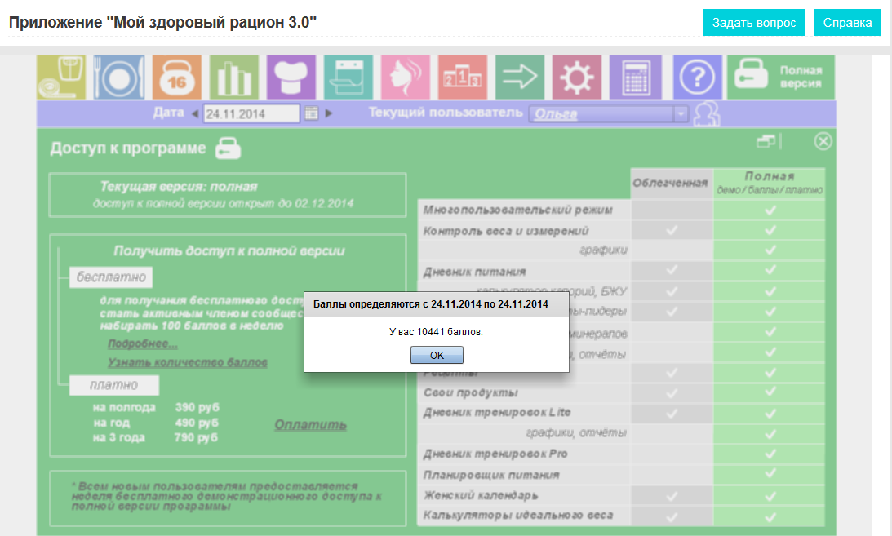Open the calculator icon
The height and width of the screenshot is (536, 892).
coord(634,78)
